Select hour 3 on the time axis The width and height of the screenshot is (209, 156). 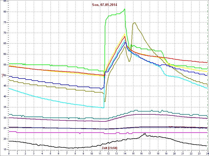34,153
